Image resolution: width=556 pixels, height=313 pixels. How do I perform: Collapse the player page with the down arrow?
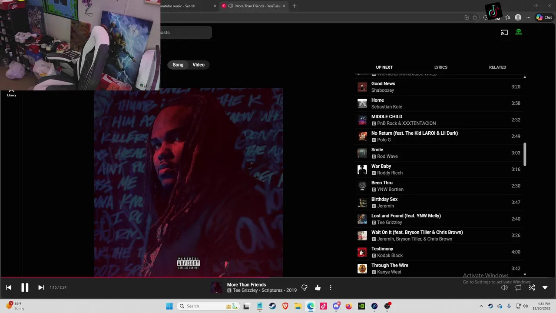tap(545, 287)
